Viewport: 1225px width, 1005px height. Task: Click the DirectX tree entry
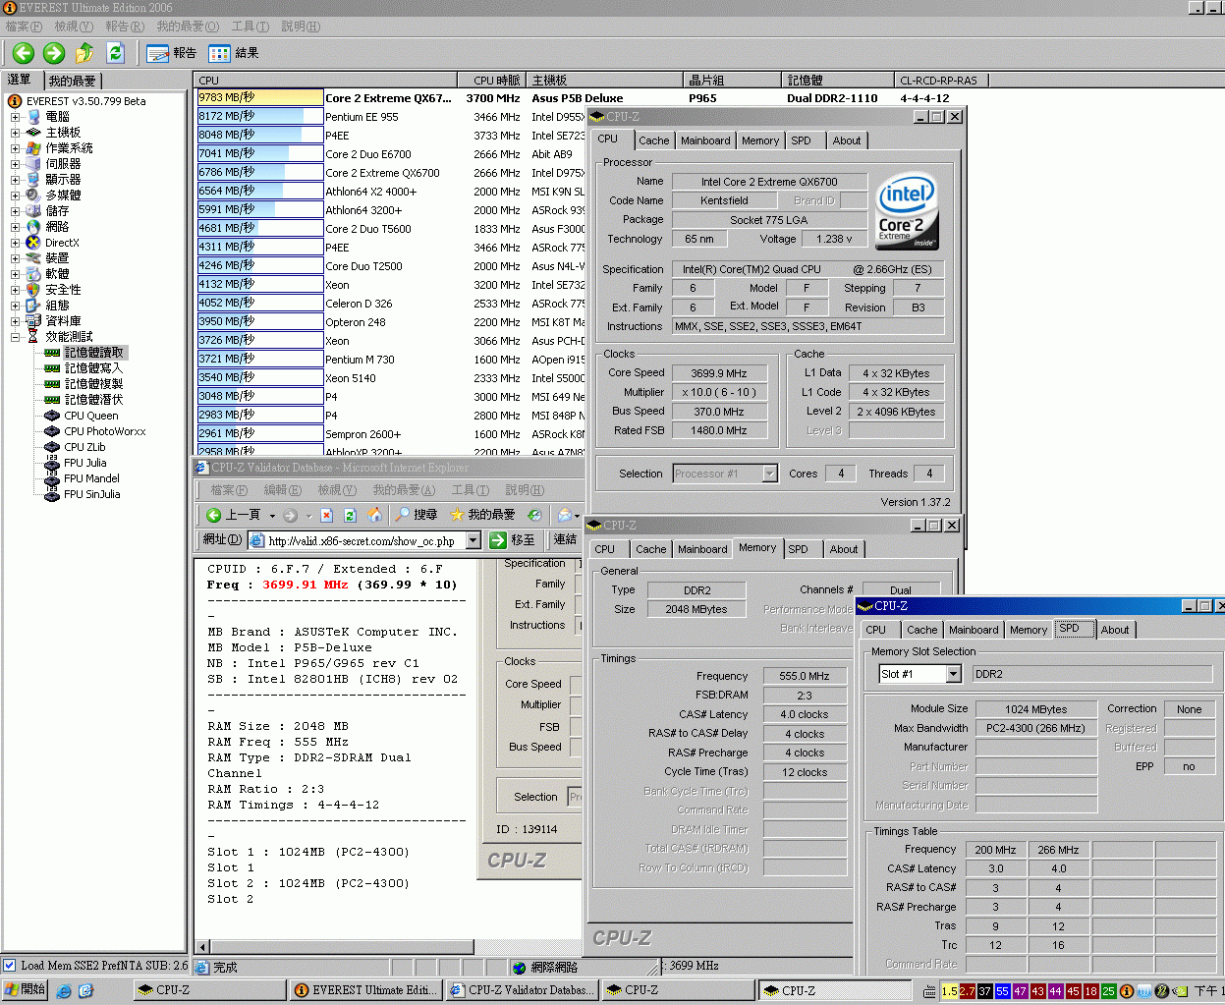click(x=62, y=243)
